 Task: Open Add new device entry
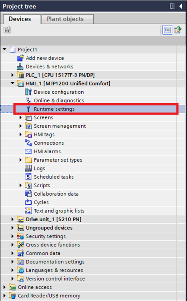tap(45, 58)
